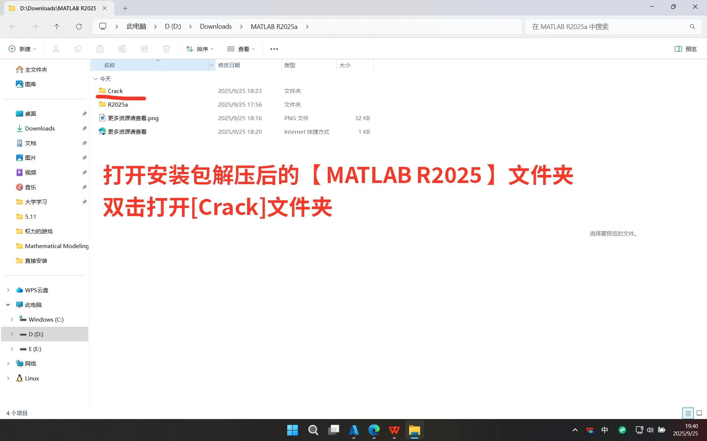Click the Rename icon in the toolbar
Image resolution: width=707 pixels, height=441 pixels.
point(122,49)
